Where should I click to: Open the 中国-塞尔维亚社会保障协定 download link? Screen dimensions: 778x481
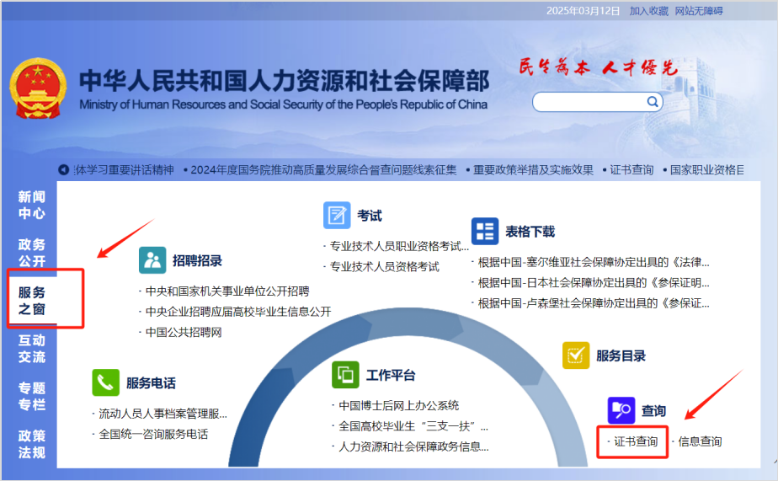tap(594, 262)
